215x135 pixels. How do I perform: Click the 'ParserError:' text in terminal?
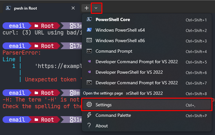click(22, 53)
